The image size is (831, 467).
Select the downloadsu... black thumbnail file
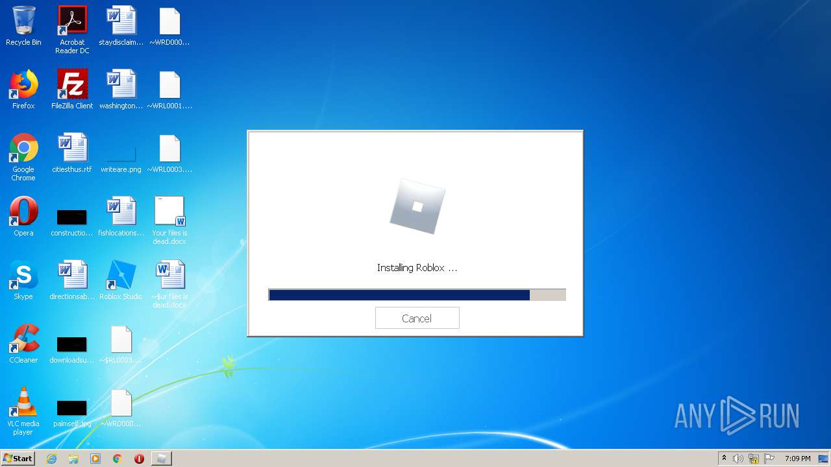pyautogui.click(x=72, y=350)
